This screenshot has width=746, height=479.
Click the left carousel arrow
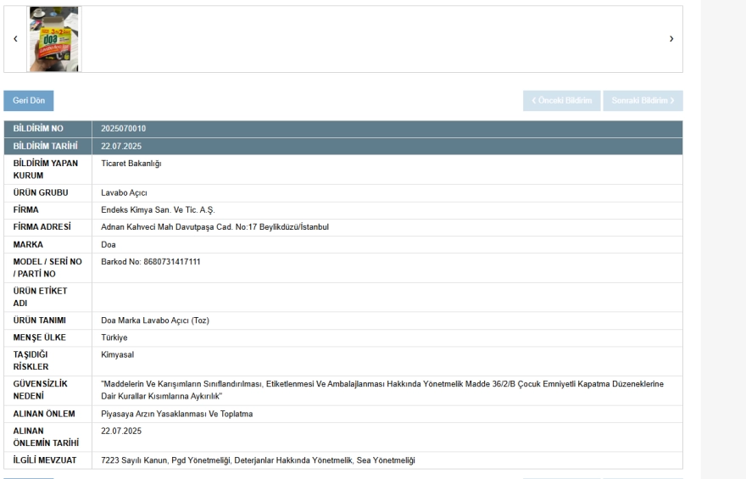click(14, 39)
